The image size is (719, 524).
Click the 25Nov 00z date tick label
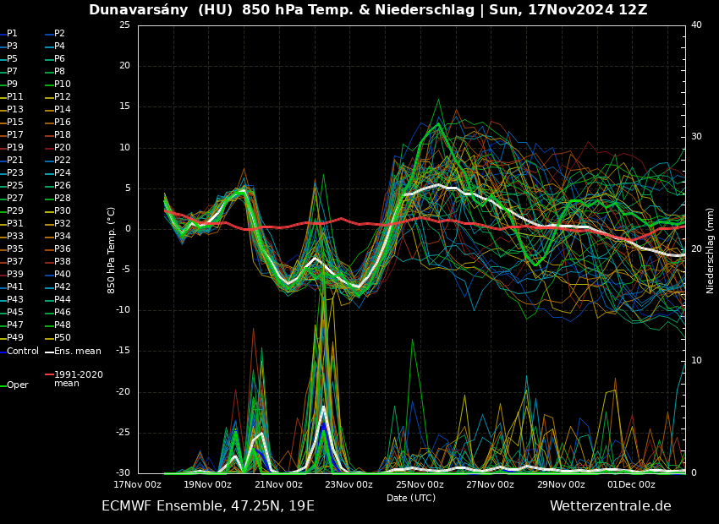point(420,484)
